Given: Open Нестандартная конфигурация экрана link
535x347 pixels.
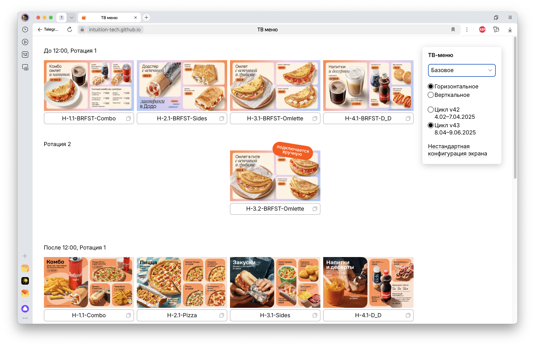Looking at the screenshot, I should coord(457,150).
